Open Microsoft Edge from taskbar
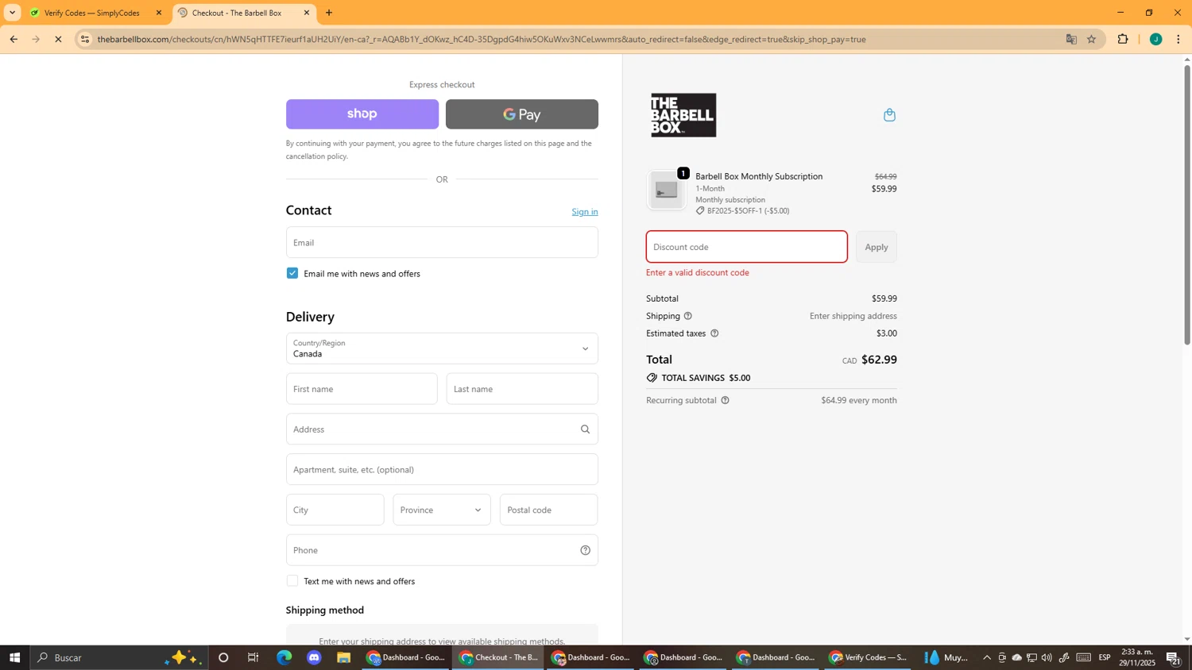 coord(284,657)
